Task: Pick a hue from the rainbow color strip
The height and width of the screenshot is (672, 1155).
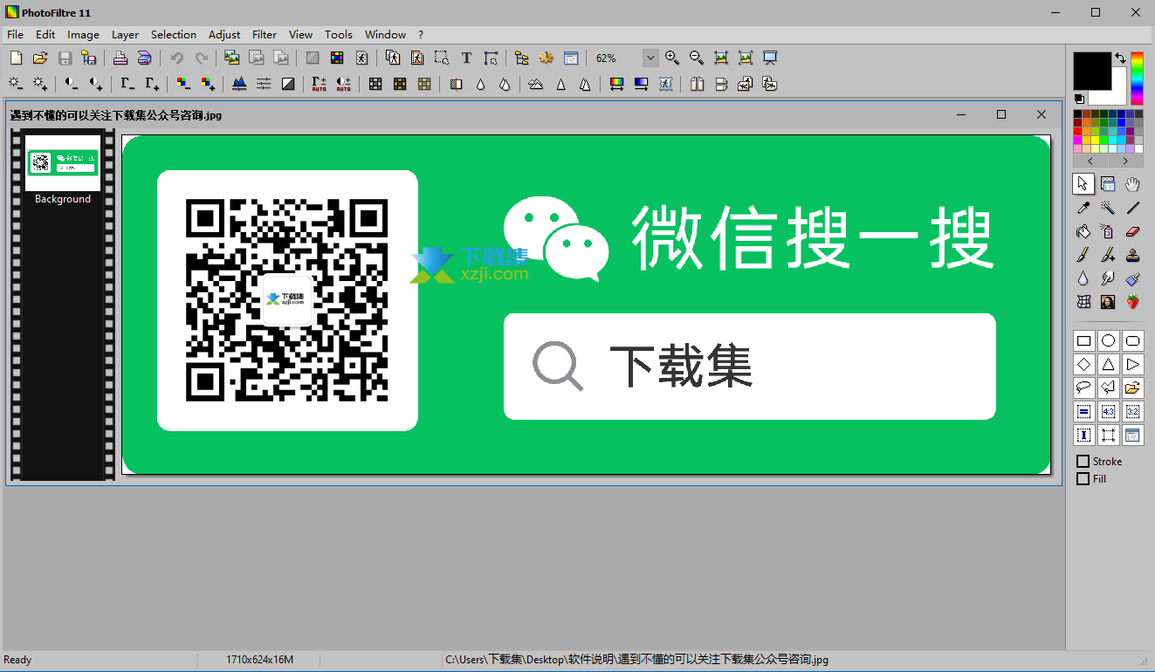Action: 1137,79
